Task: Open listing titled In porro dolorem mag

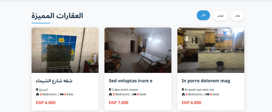Action: 206,81
